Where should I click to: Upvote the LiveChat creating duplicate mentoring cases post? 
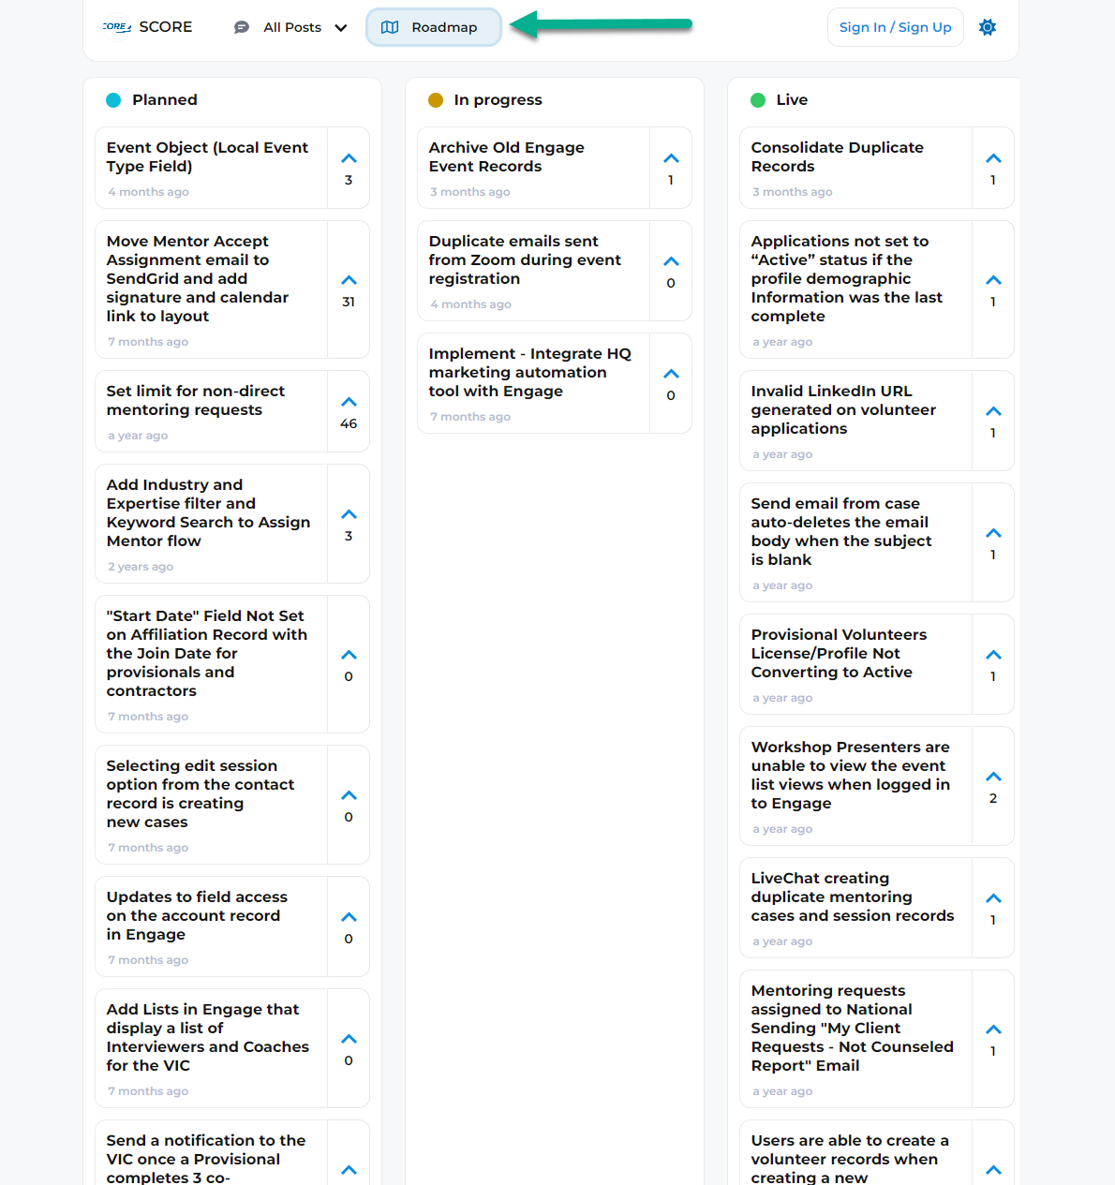coord(993,898)
